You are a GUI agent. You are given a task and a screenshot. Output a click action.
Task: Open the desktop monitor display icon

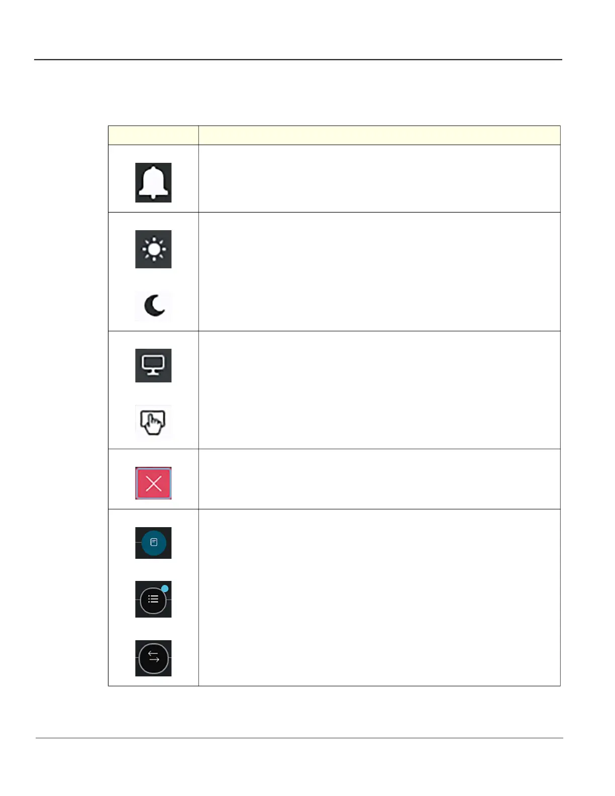point(153,365)
